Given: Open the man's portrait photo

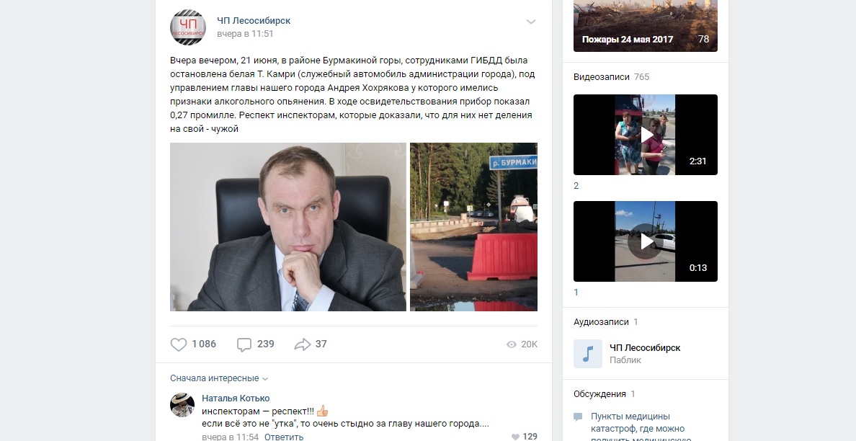Looking at the screenshot, I should pyautogui.click(x=288, y=227).
